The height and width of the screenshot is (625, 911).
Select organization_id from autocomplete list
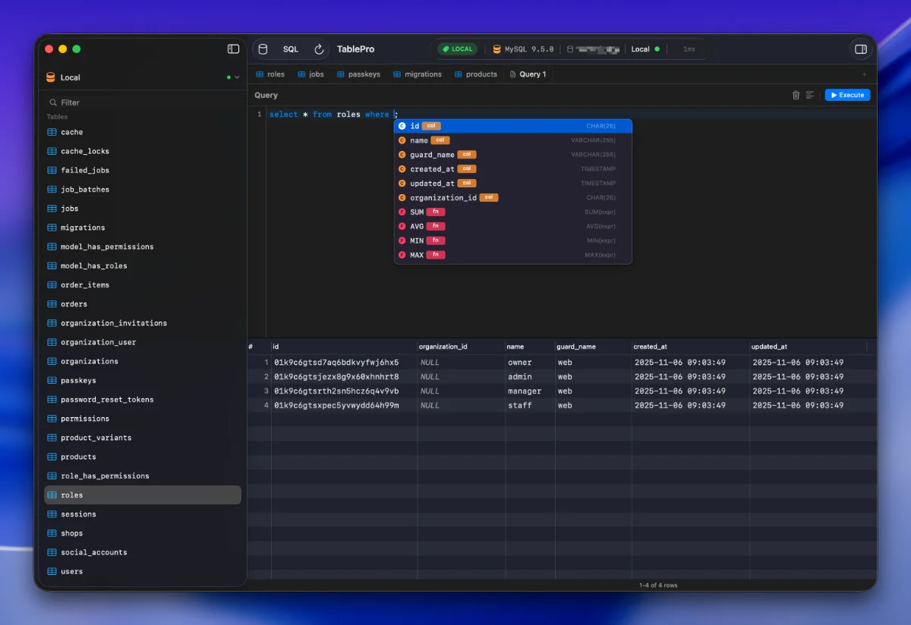point(443,198)
